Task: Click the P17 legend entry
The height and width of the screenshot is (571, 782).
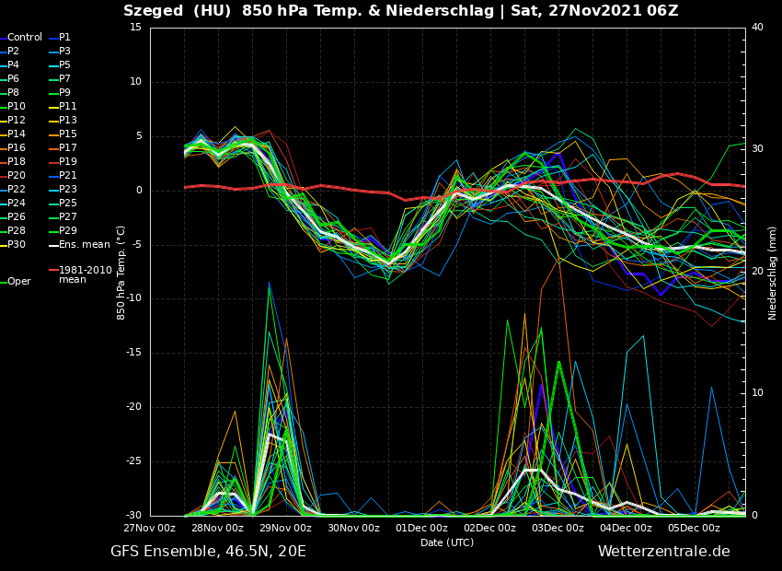Action: [68, 148]
